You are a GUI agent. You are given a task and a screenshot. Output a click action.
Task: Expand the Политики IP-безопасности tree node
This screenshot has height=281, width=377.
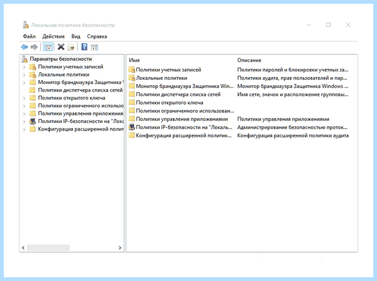(24, 122)
